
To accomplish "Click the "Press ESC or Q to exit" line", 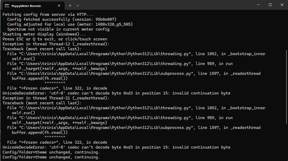I will point(55,39).
